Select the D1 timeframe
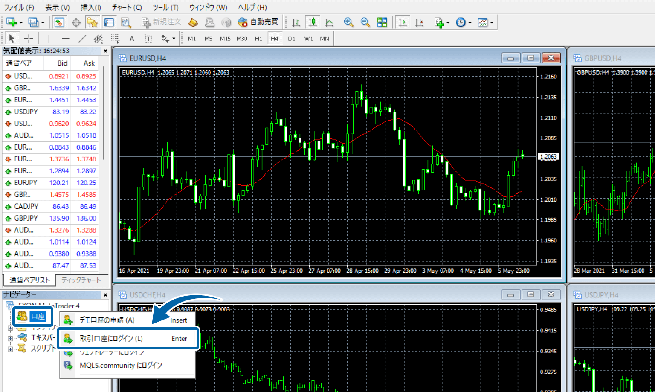 (292, 38)
